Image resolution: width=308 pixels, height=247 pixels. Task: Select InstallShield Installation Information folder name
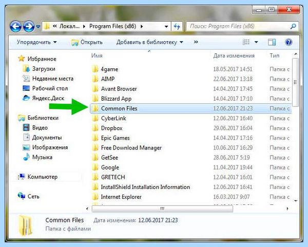[x=145, y=187]
